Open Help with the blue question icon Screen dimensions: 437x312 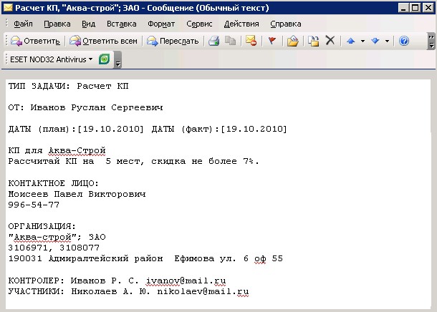(404, 42)
